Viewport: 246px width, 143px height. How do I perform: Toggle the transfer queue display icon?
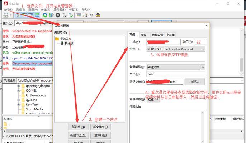tap(37, 15)
